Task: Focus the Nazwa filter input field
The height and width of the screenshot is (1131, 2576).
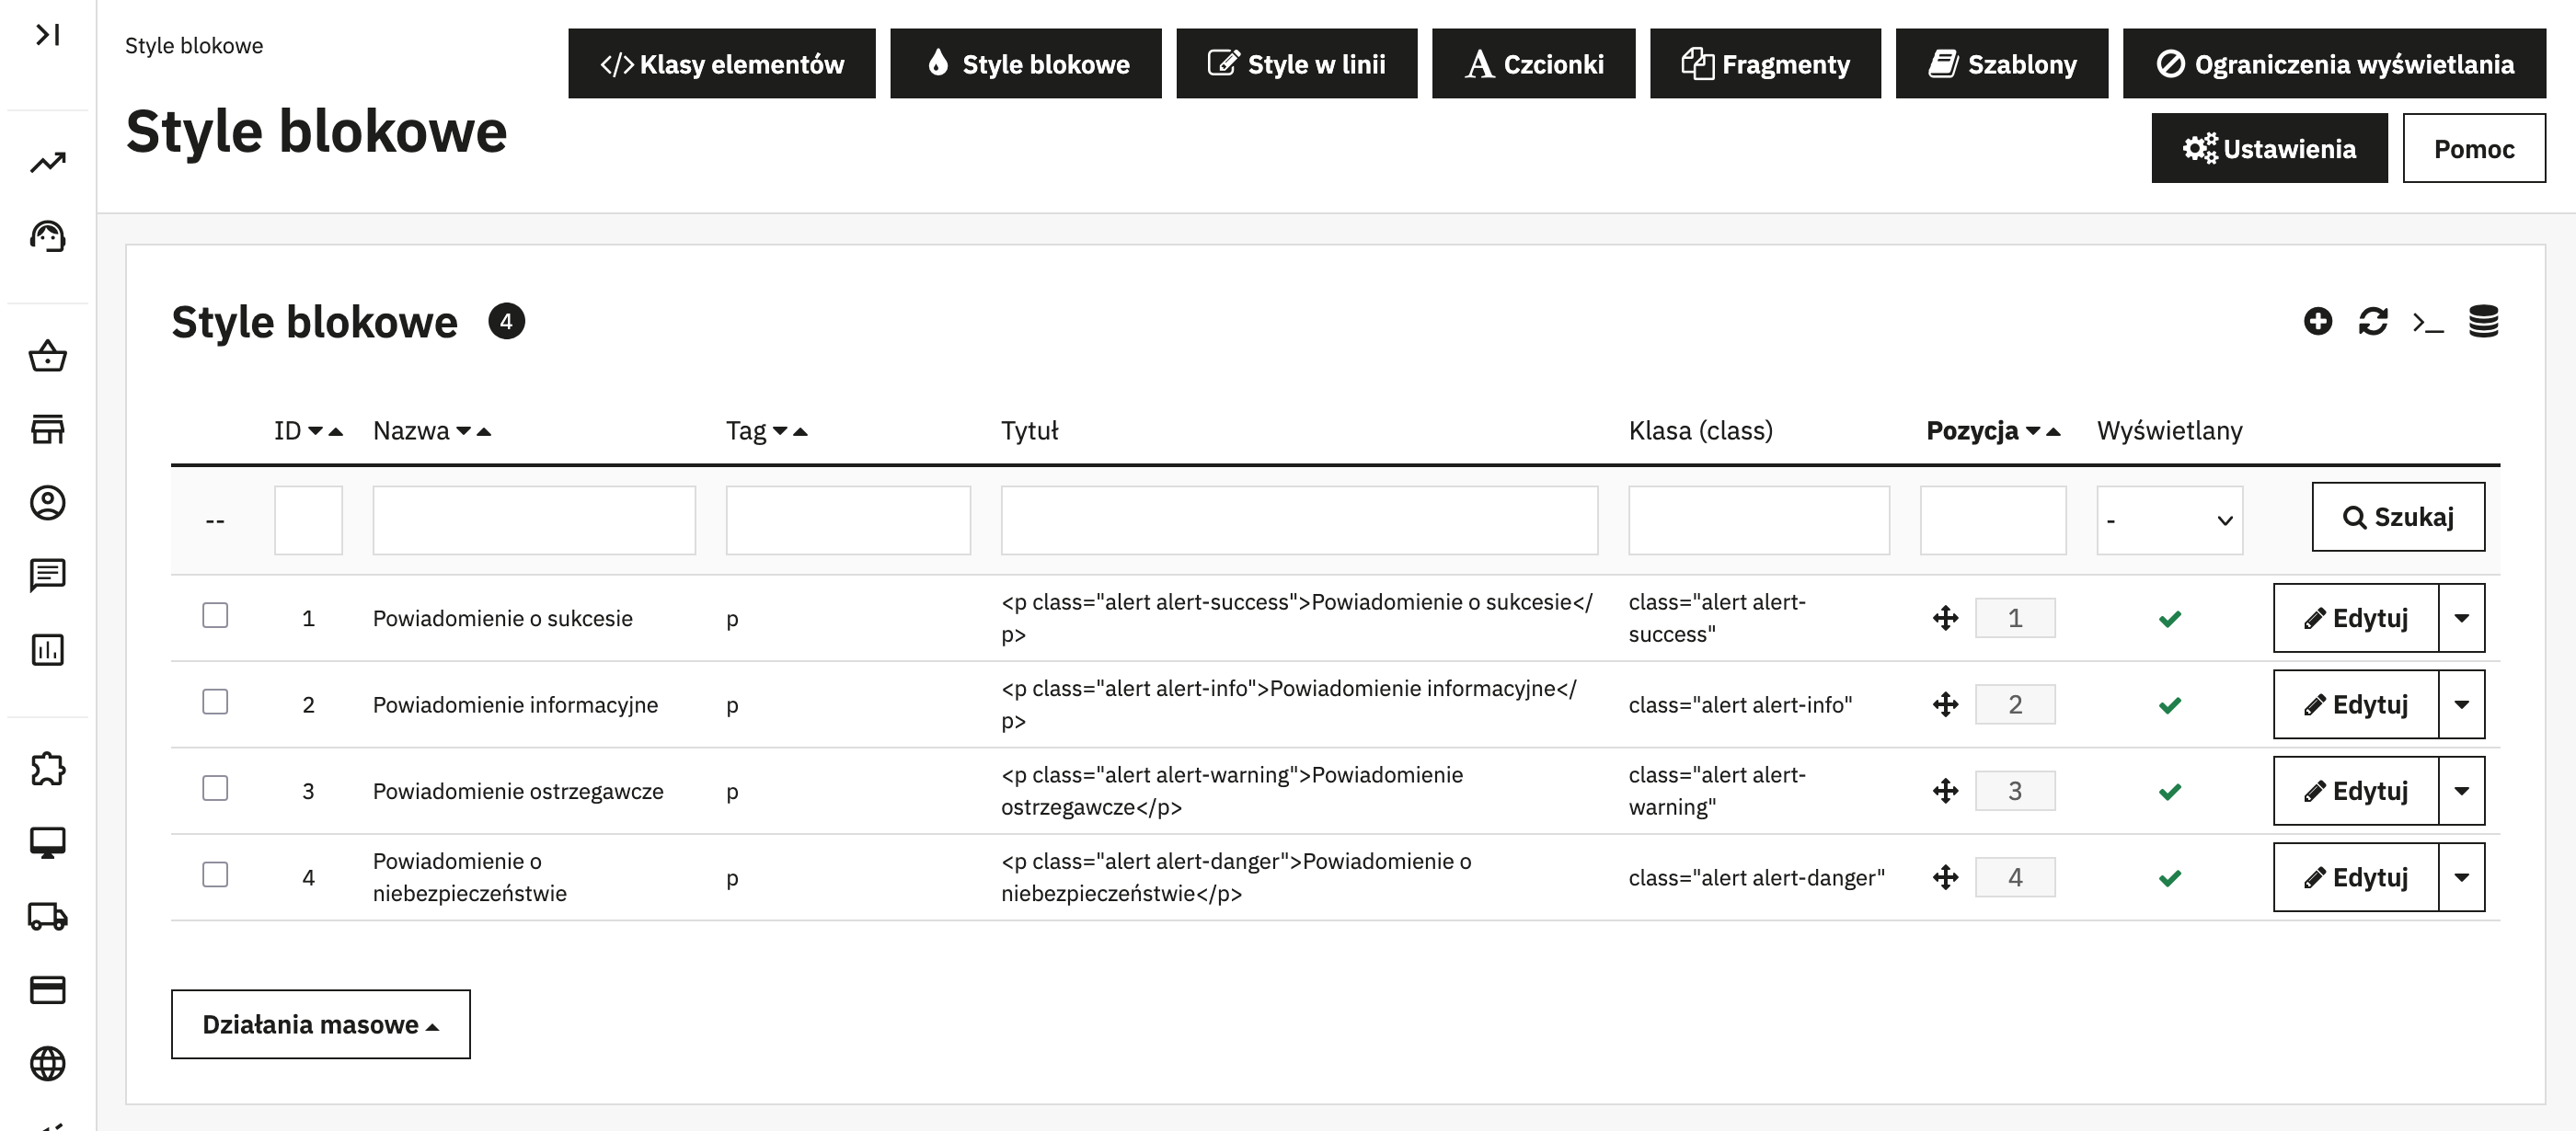Action: pyautogui.click(x=534, y=520)
